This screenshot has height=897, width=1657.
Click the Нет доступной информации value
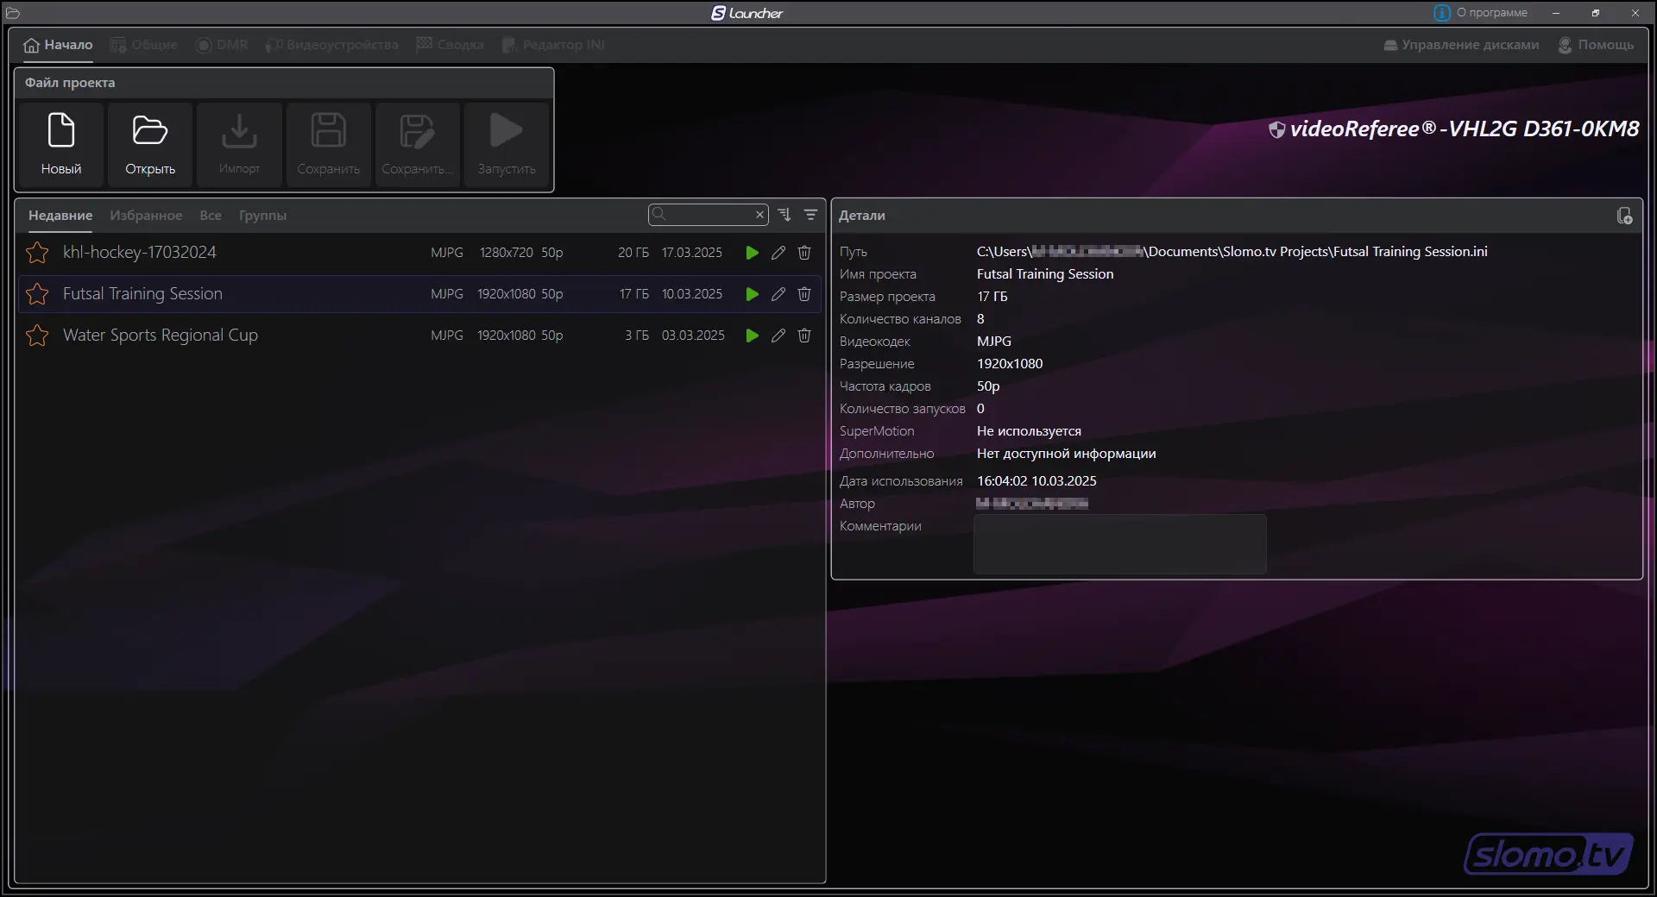coord(1066,454)
